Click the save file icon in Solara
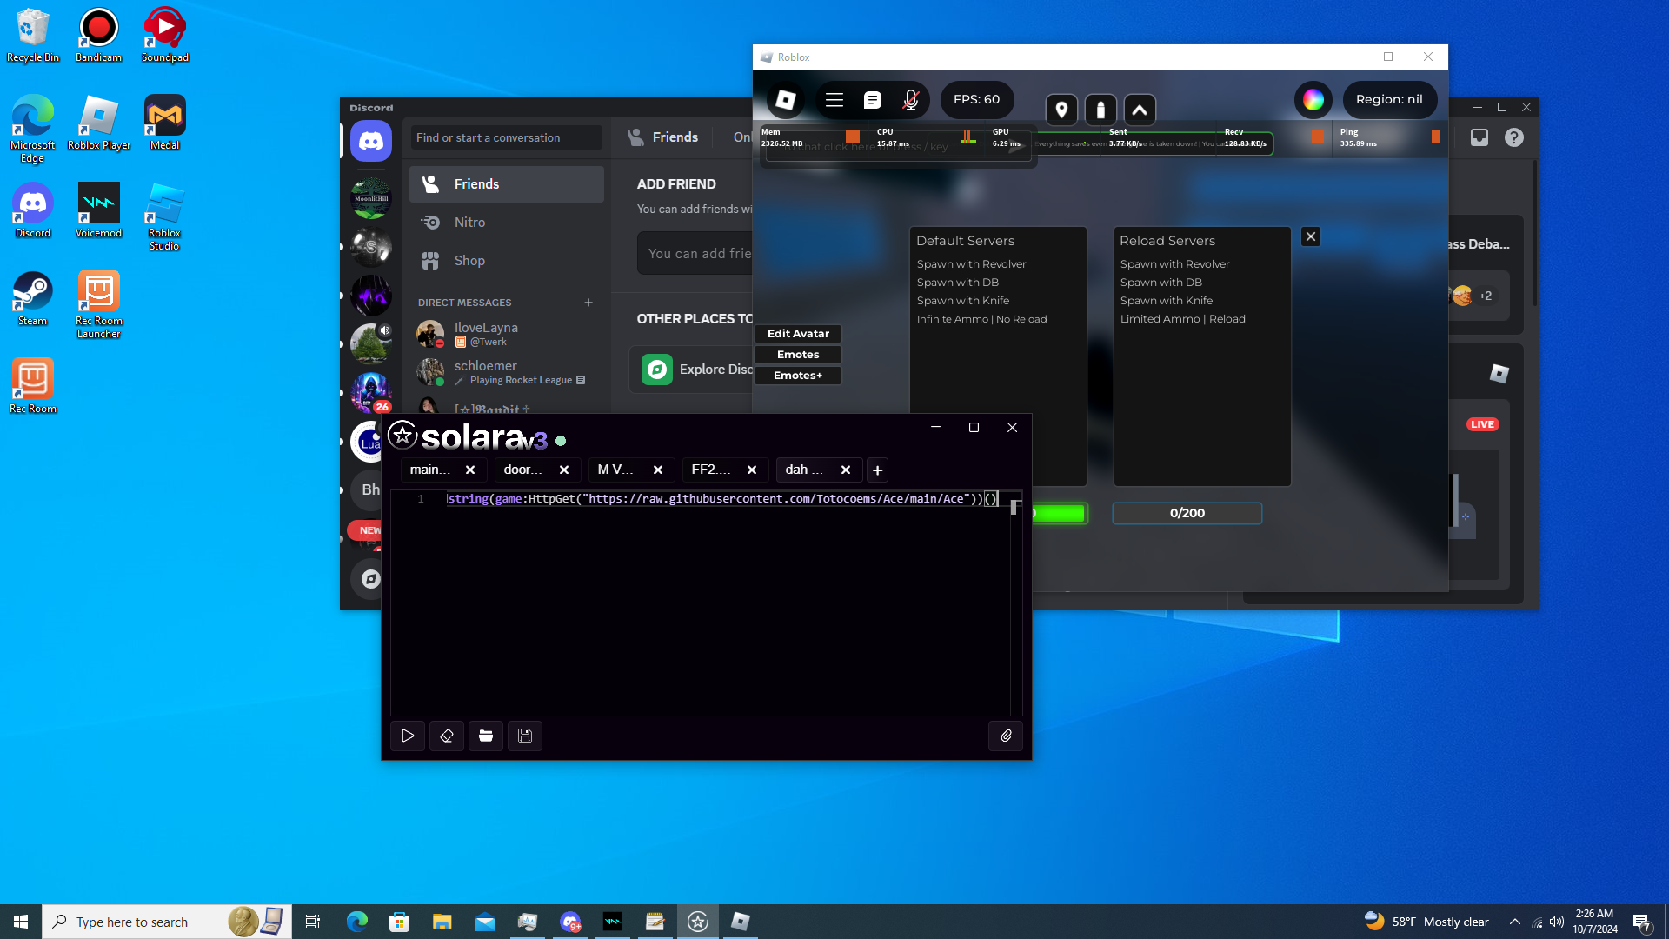Screen dimensions: 1669x939 click(x=525, y=736)
